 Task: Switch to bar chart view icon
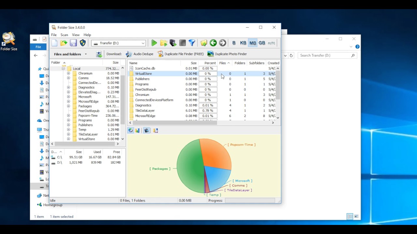point(137,130)
